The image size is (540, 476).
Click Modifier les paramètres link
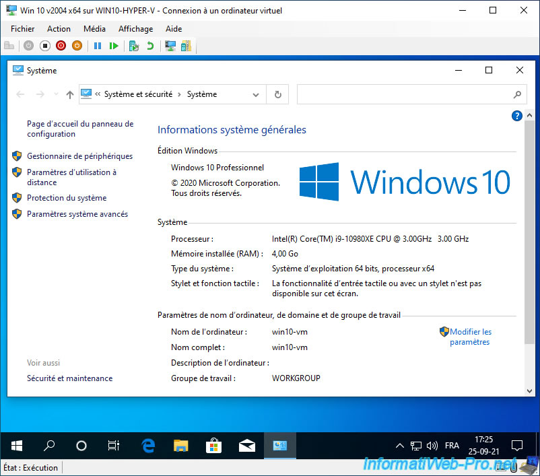[x=470, y=337]
